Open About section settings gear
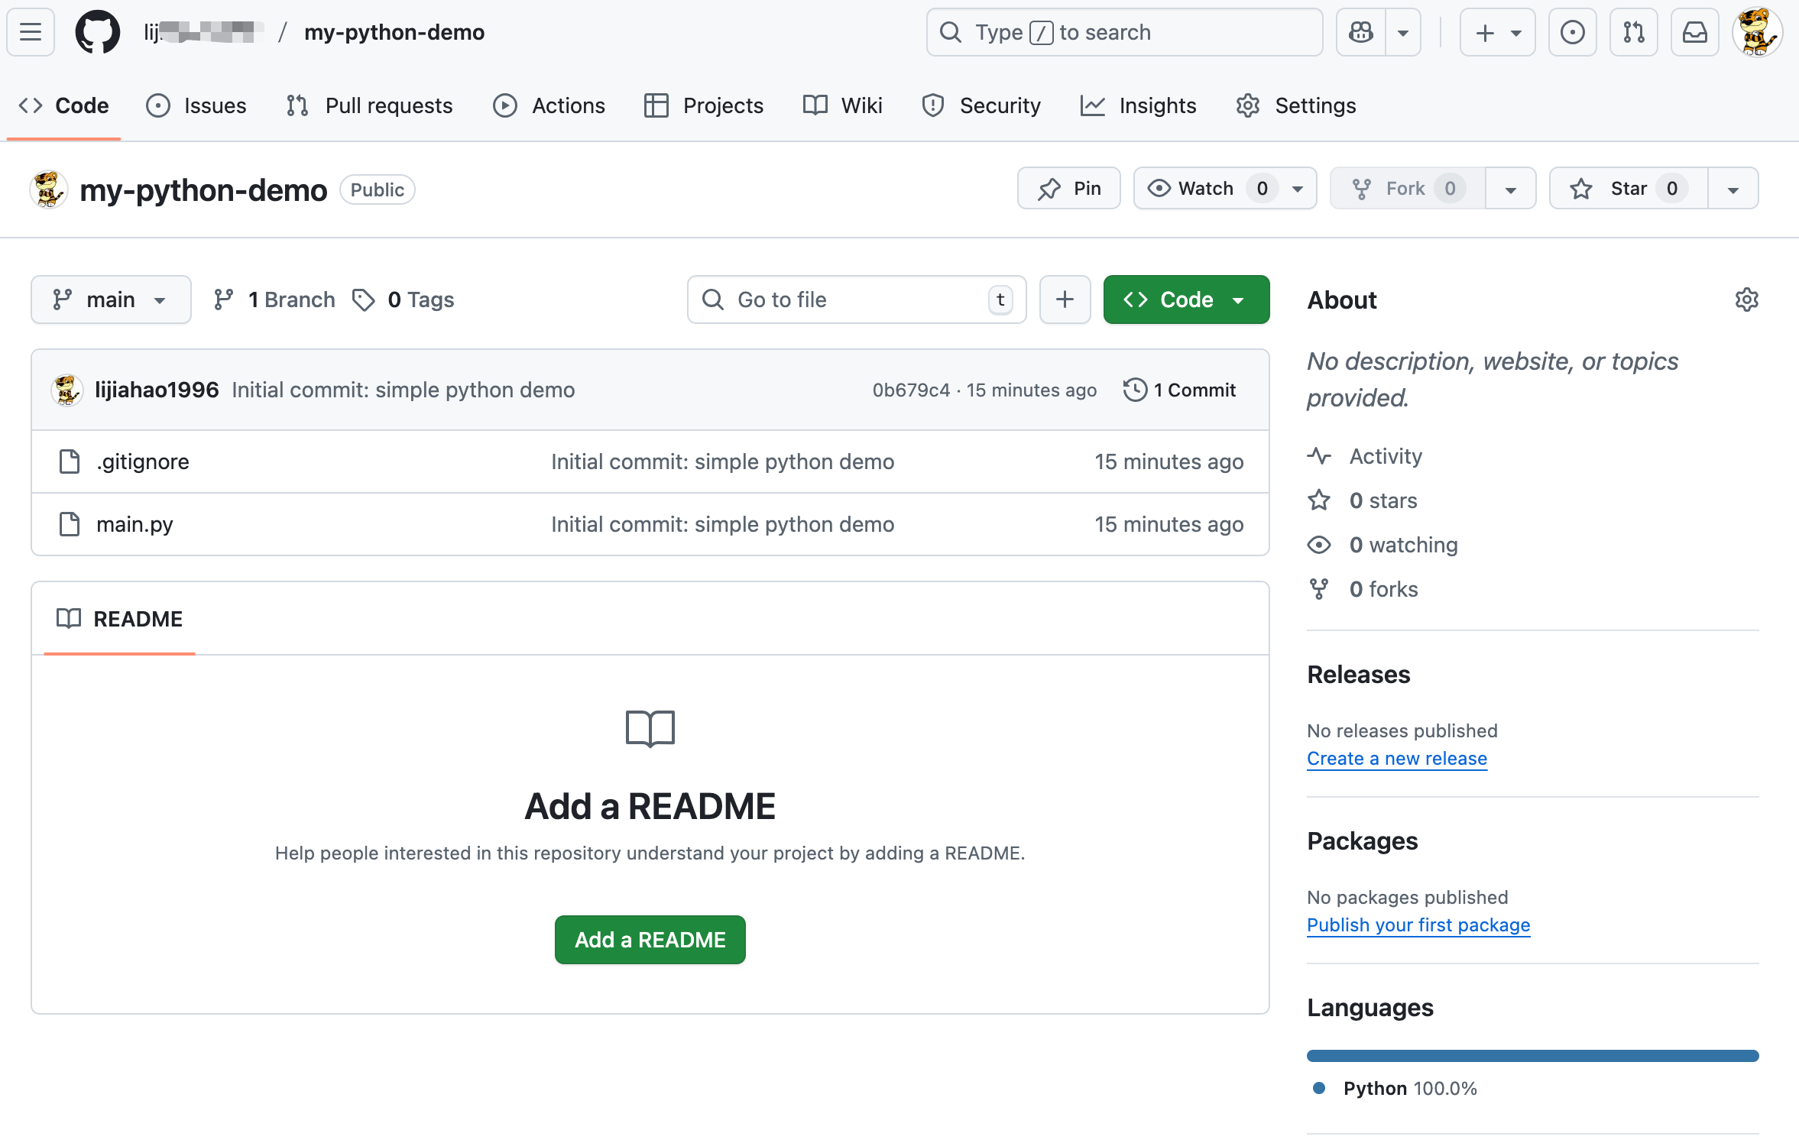The image size is (1799, 1143). coord(1746,300)
